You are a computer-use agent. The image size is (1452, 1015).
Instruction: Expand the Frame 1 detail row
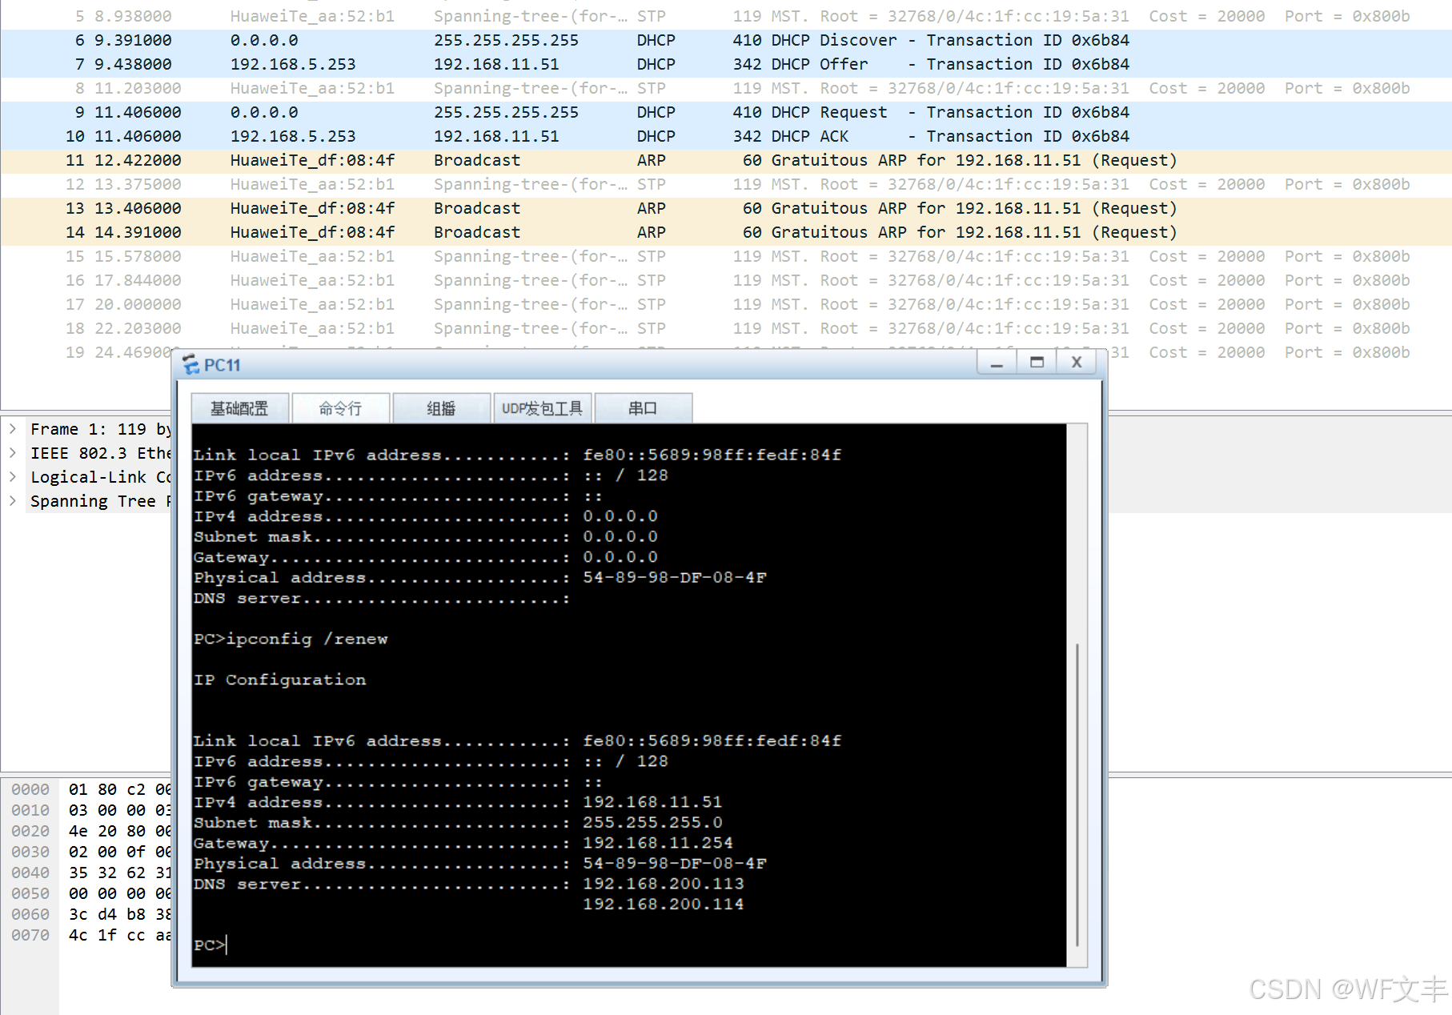click(13, 429)
